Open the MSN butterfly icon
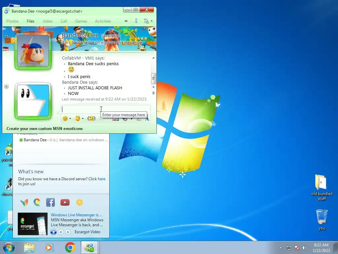The height and width of the screenshot is (254, 338). point(24,202)
